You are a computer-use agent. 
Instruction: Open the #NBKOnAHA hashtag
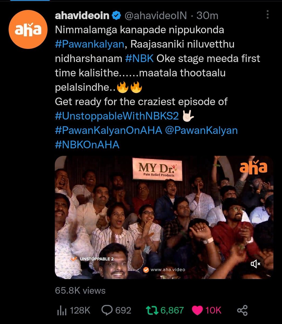click(87, 145)
